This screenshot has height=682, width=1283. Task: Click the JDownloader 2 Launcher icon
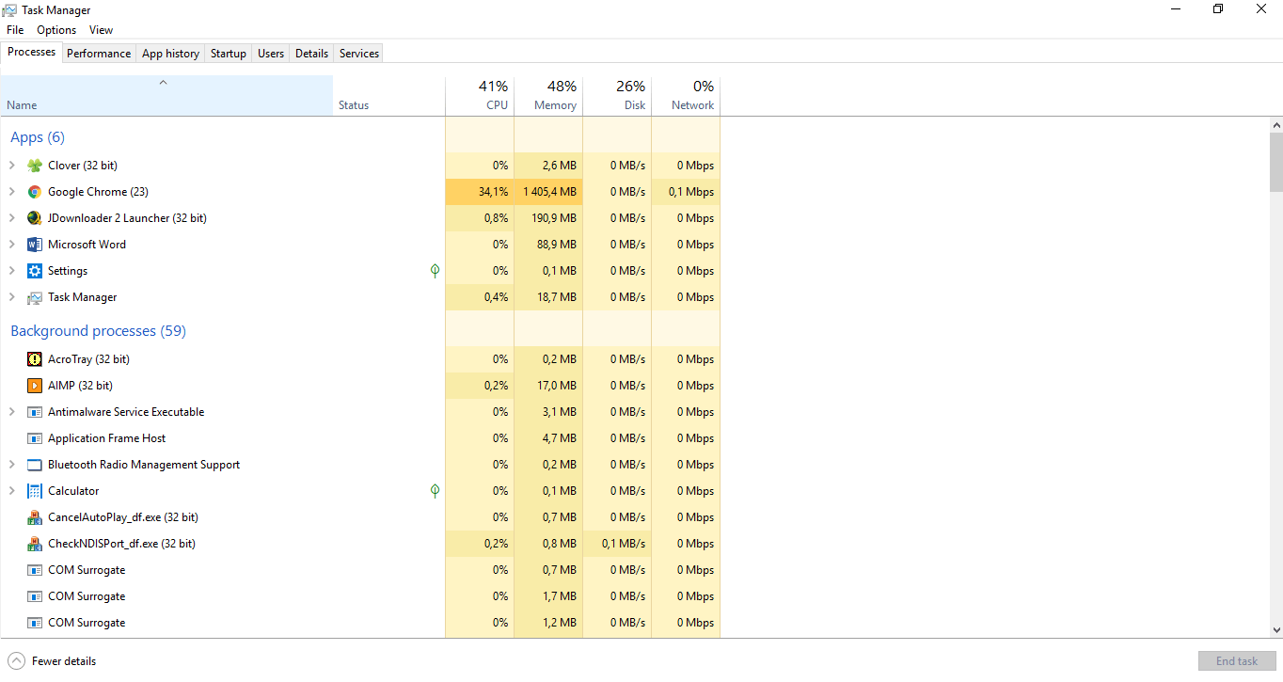tap(34, 217)
